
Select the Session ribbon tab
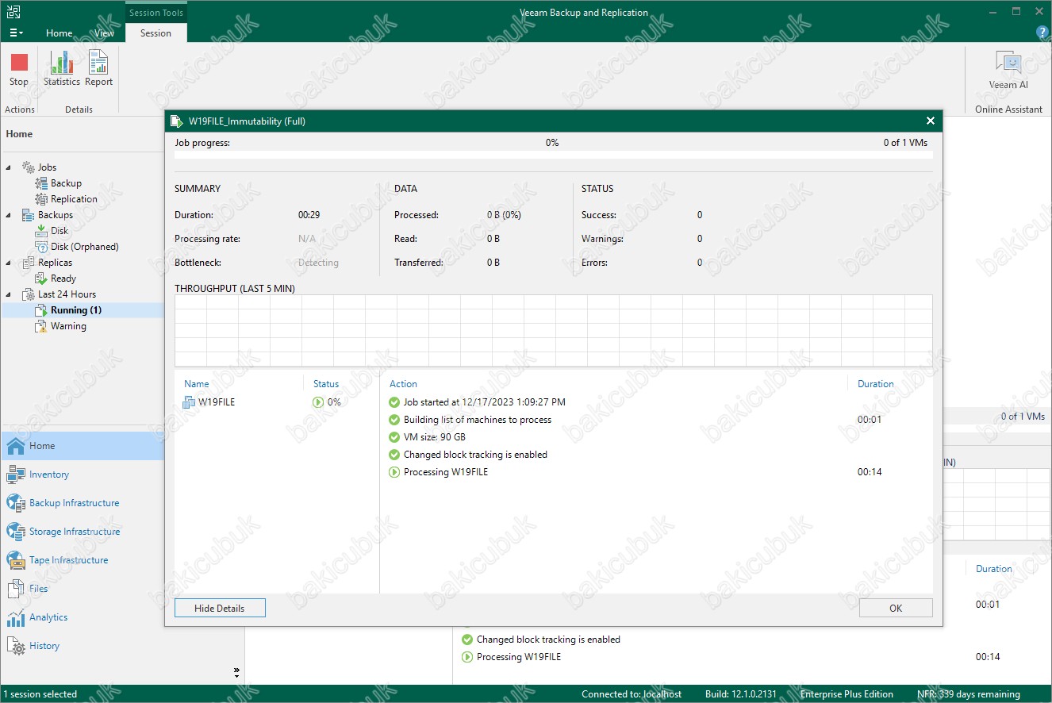click(155, 33)
